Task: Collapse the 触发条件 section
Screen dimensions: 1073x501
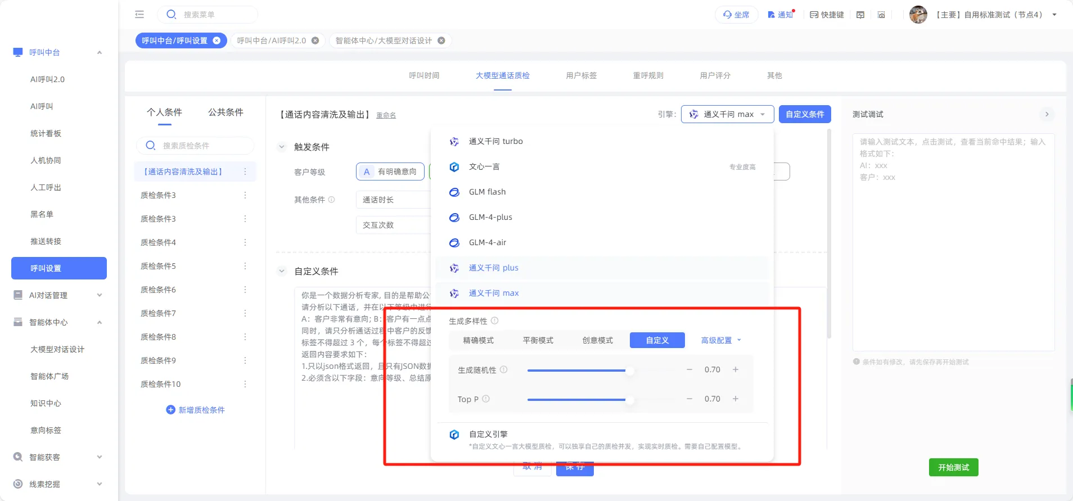Action: pyautogui.click(x=282, y=147)
